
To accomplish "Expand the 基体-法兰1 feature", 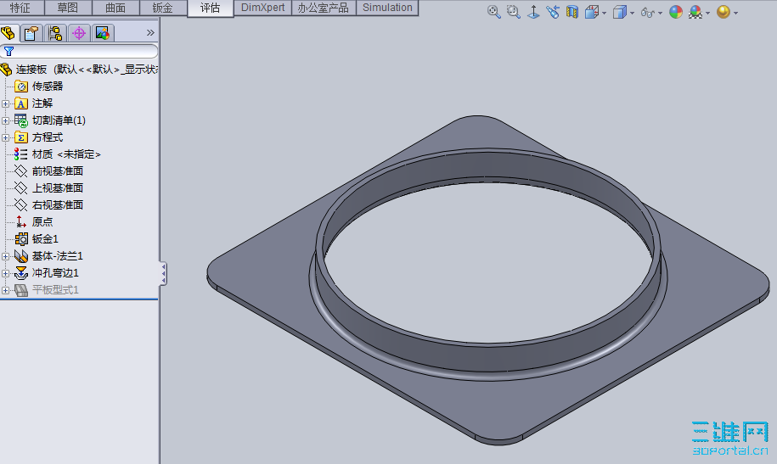I will pyautogui.click(x=5, y=256).
